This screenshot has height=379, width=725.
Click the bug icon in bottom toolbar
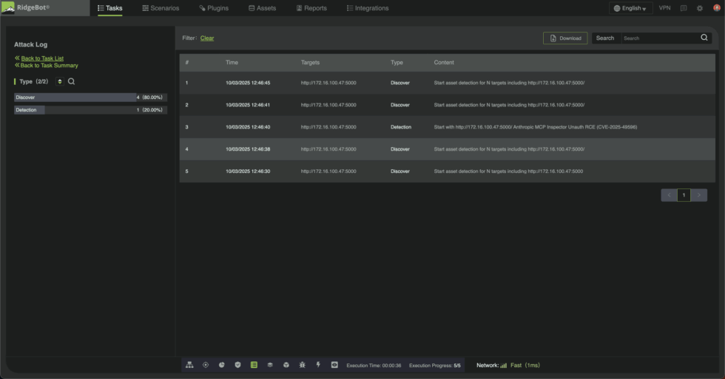[302, 365]
